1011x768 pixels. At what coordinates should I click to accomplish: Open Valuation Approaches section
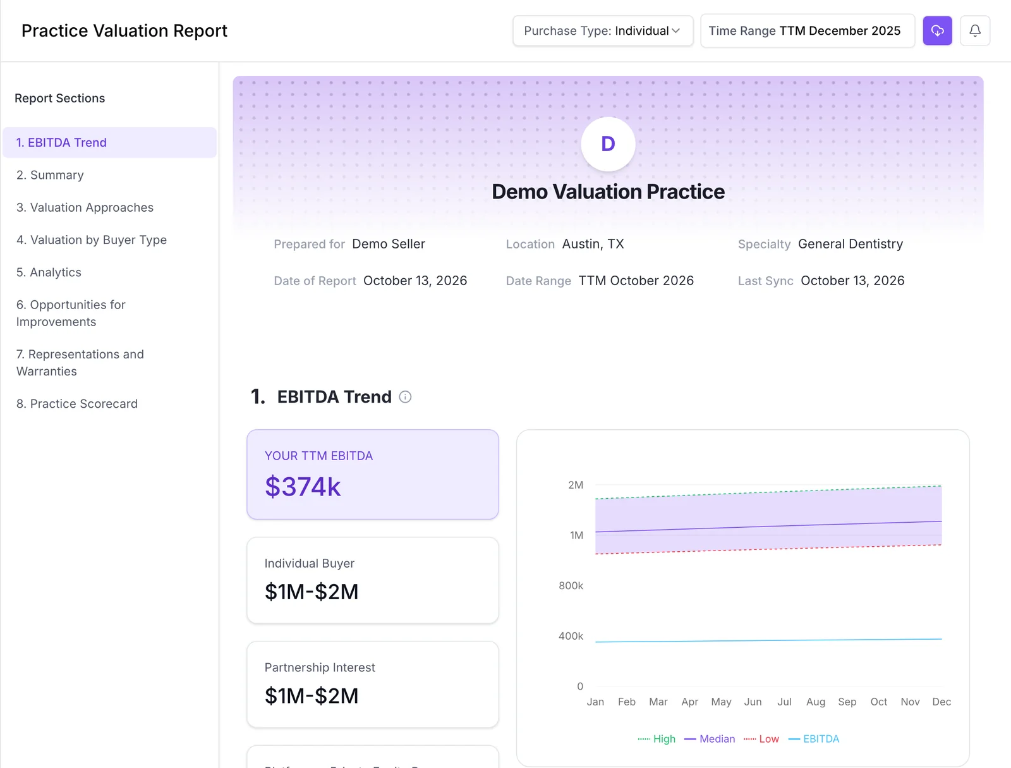(85, 207)
